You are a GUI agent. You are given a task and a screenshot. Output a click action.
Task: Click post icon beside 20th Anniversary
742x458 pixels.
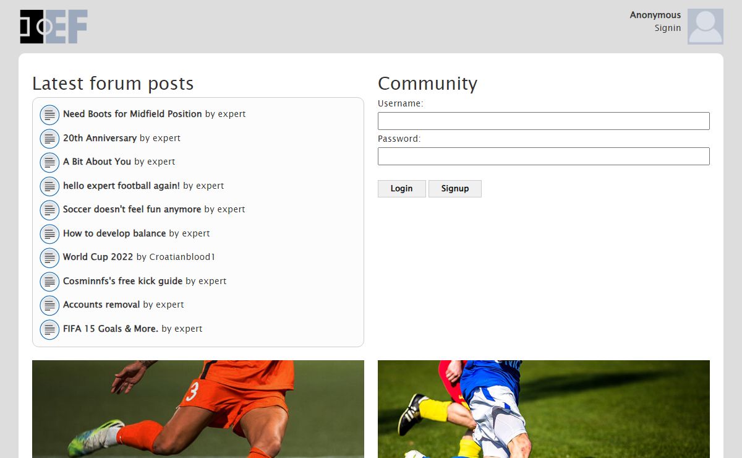49,139
